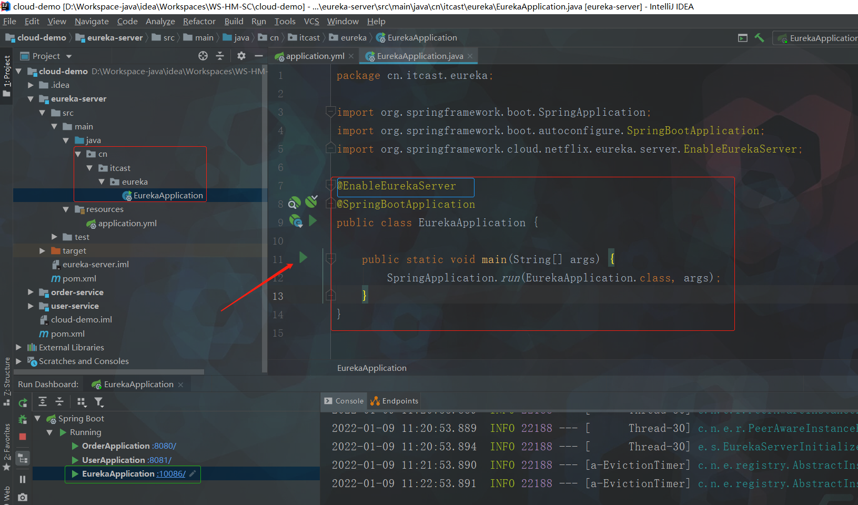Open the 2: Favorites tool window button
Image resolution: width=858 pixels, height=505 pixels.
(7, 448)
